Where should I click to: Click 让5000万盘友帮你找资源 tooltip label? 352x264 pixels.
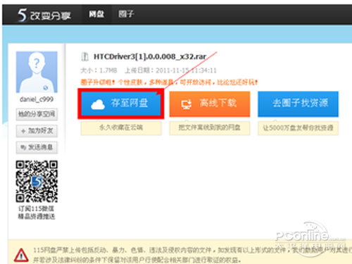point(298,128)
